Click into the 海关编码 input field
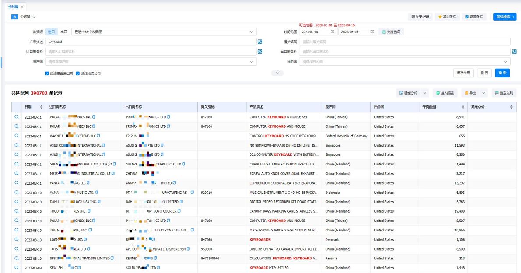Image resolution: width=521 pixels, height=273 pixels. pyautogui.click(x=405, y=42)
